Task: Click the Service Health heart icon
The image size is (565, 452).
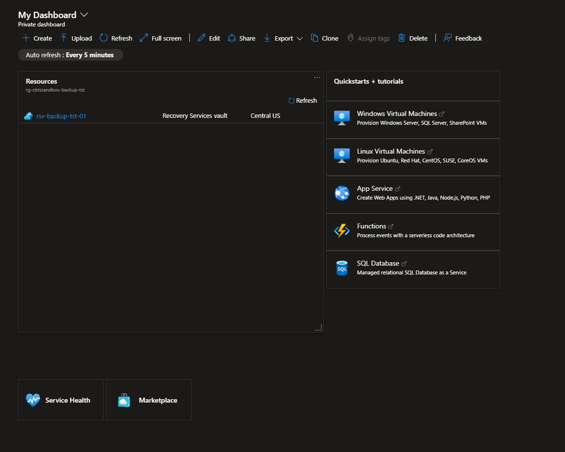Action: 33,400
